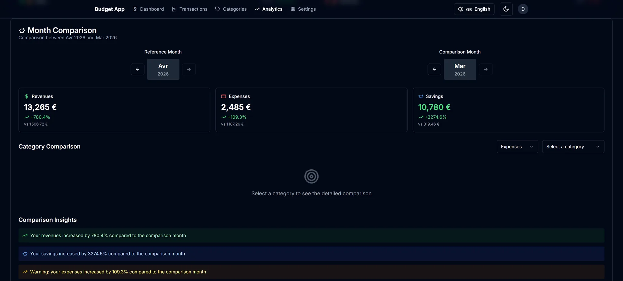The image size is (623, 281).
Task: Go to previous Reference Month
Action: (x=137, y=69)
